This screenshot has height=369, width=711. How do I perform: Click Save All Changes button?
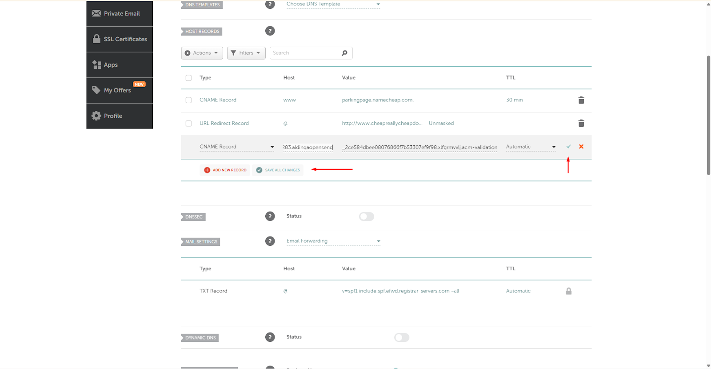tap(278, 170)
